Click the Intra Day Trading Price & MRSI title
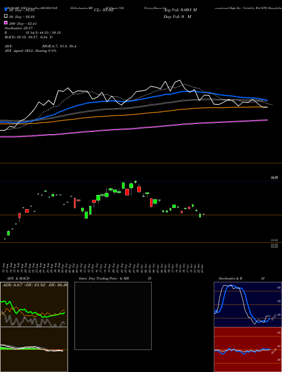282x372 pixels. click(x=115, y=278)
